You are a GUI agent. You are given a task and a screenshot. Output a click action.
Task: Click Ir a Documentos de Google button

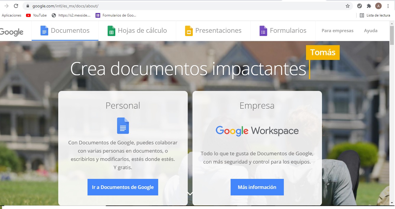123,187
